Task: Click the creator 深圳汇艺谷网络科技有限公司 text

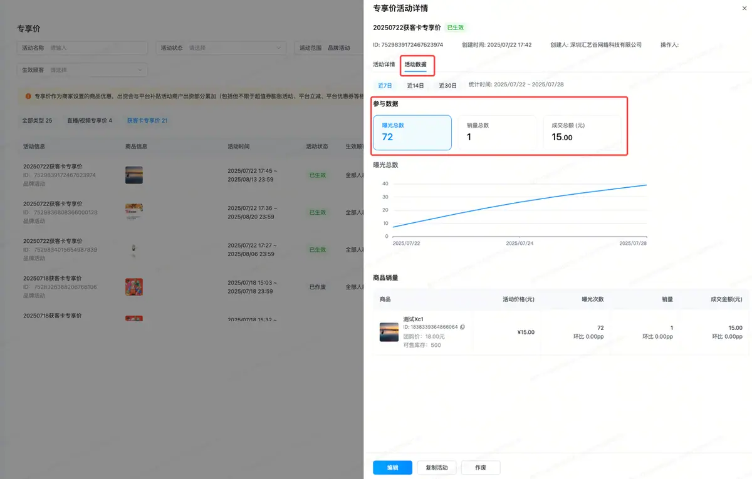Action: 596,45
